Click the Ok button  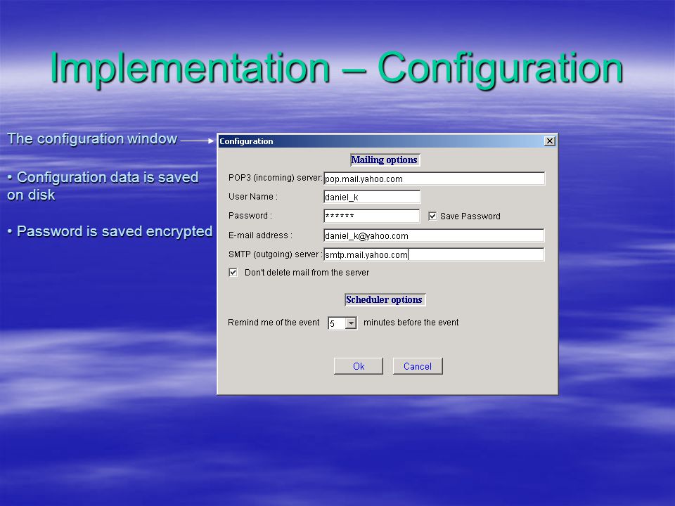pyautogui.click(x=358, y=366)
